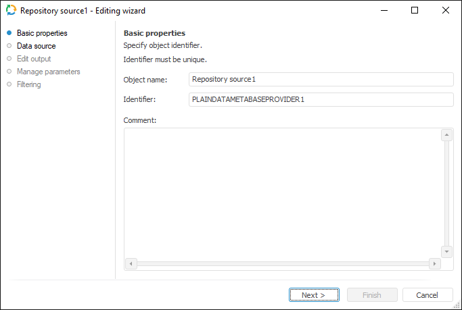Viewport: 462px width, 310px height.
Task: Select the Filtering wizard step
Action: [x=29, y=84]
